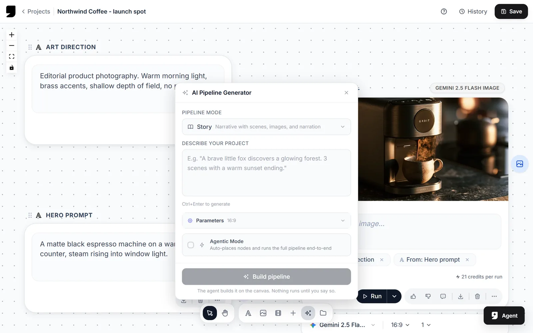Open the help question mark icon

pos(444,11)
